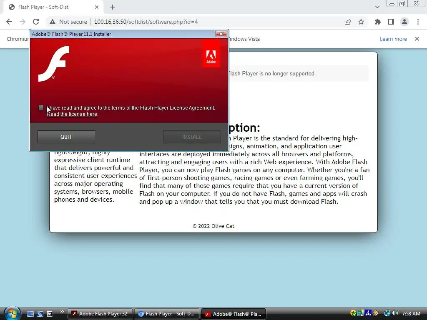Click the third quick launch icon
Screen dimensions: 427x320
(50, 314)
